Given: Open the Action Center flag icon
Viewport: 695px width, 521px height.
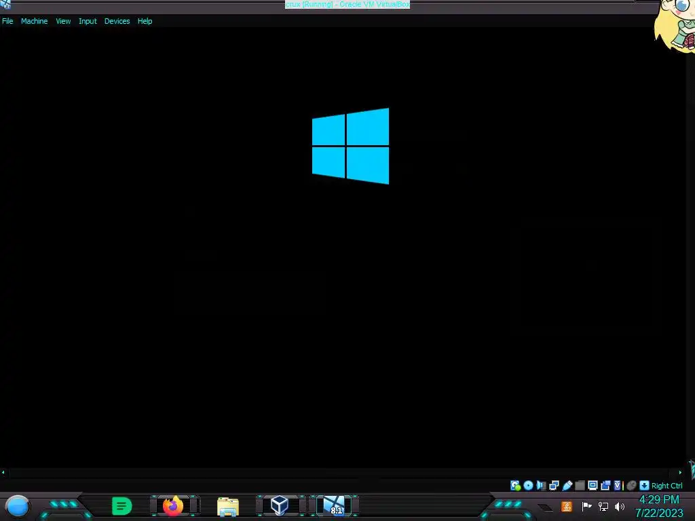Looking at the screenshot, I should 586,506.
